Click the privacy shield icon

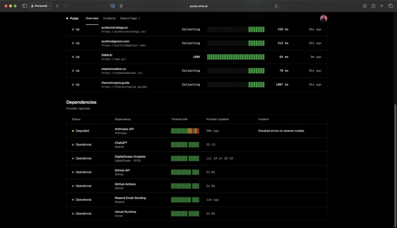point(113,6)
